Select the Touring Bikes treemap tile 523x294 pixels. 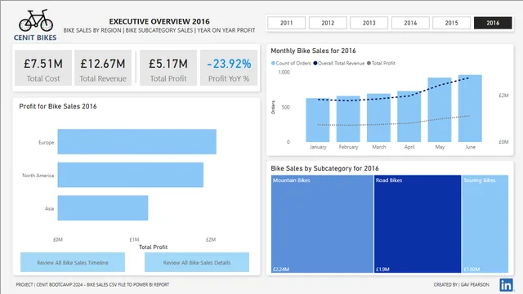pos(485,224)
